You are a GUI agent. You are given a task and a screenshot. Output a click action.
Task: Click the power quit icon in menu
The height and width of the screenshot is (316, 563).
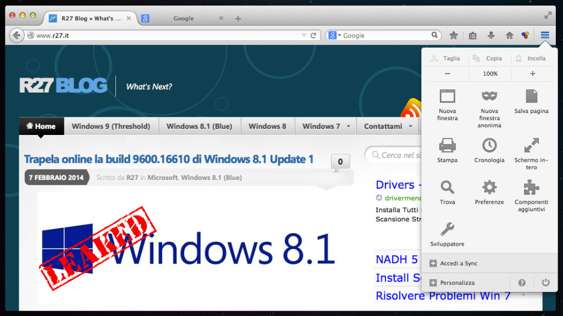click(x=545, y=283)
